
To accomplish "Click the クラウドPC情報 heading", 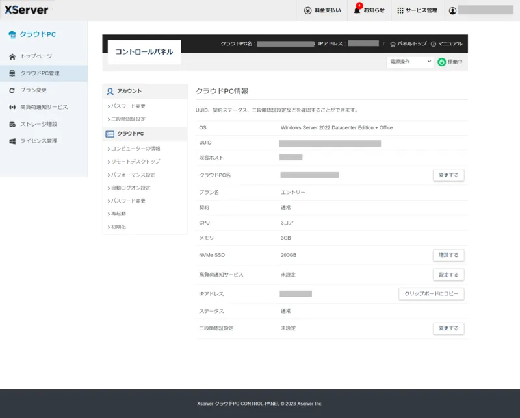I will click(x=222, y=91).
